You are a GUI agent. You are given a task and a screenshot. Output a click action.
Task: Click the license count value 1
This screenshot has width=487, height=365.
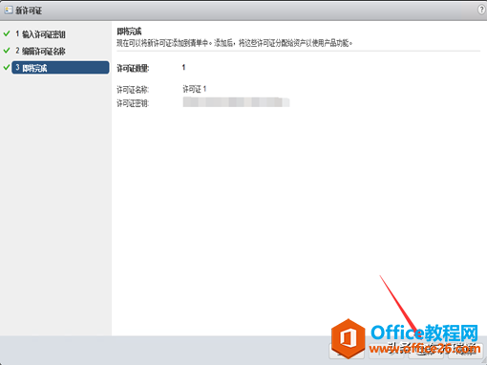pos(183,68)
